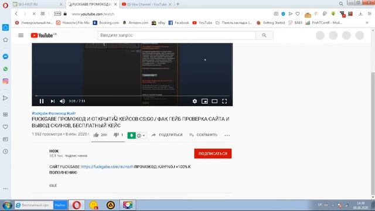Open the fuckgabe.com link in description
375x211 pixels.
107,166
